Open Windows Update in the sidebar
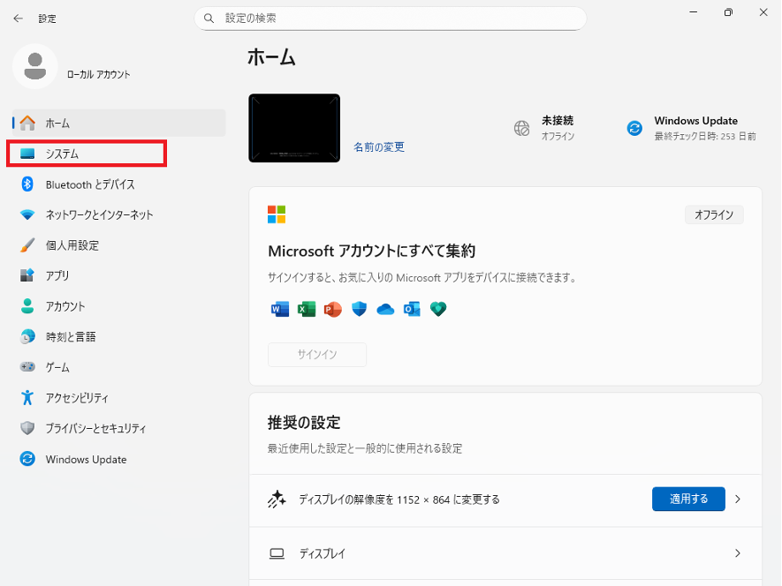This screenshot has width=782, height=586. pyautogui.click(x=119, y=459)
